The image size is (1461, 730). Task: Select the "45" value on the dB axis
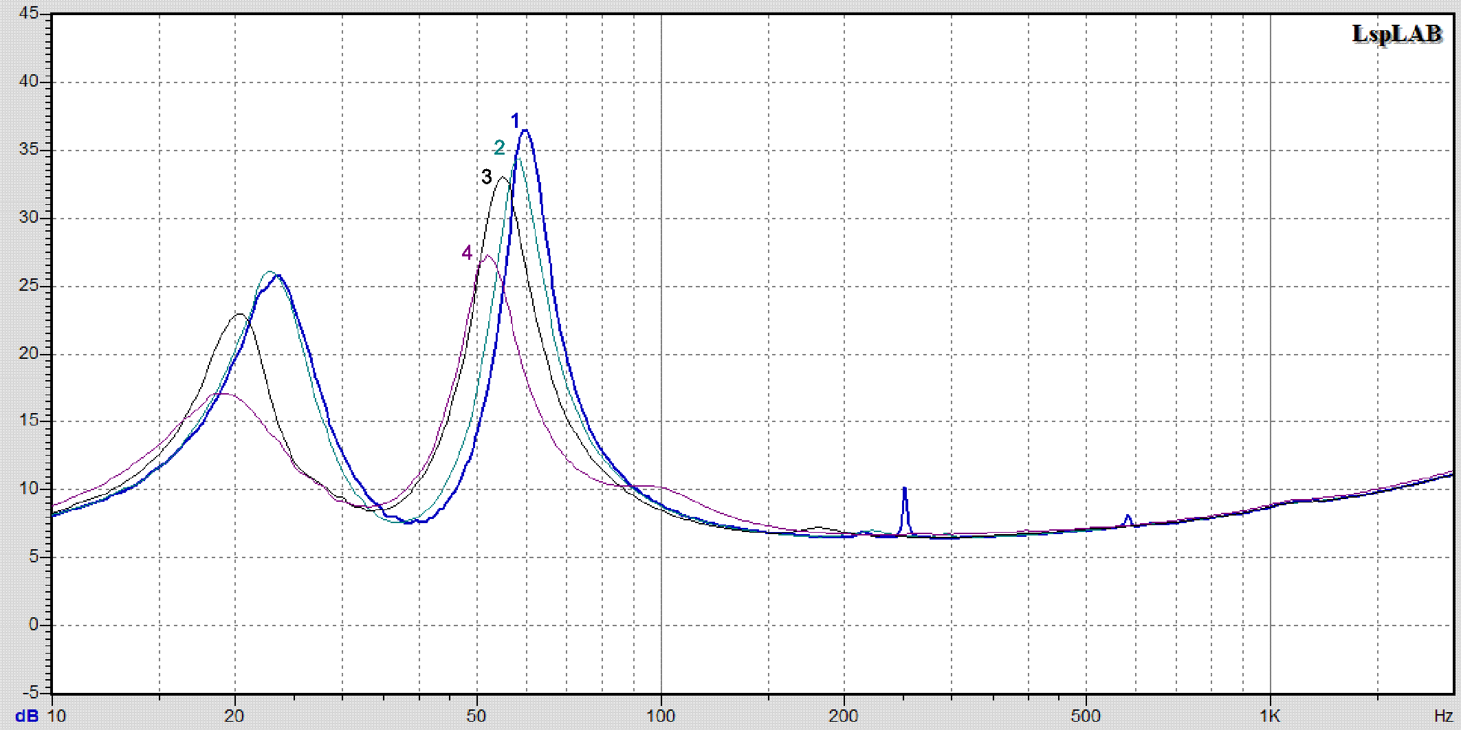(29, 14)
